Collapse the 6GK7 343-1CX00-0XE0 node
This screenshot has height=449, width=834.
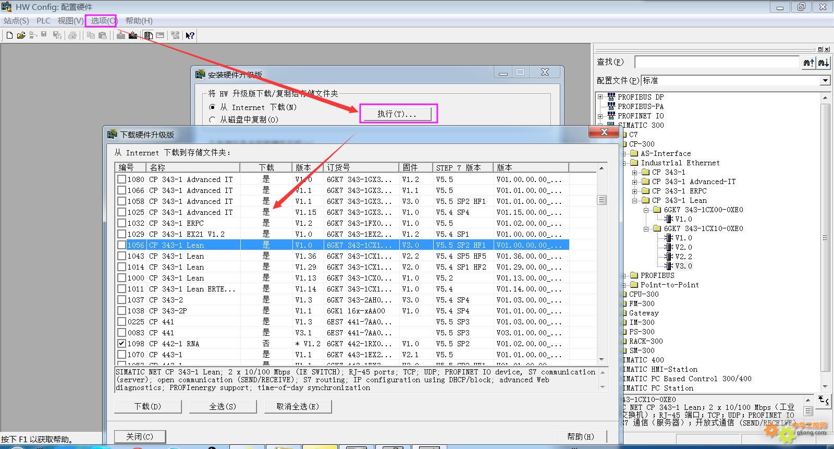tap(646, 210)
